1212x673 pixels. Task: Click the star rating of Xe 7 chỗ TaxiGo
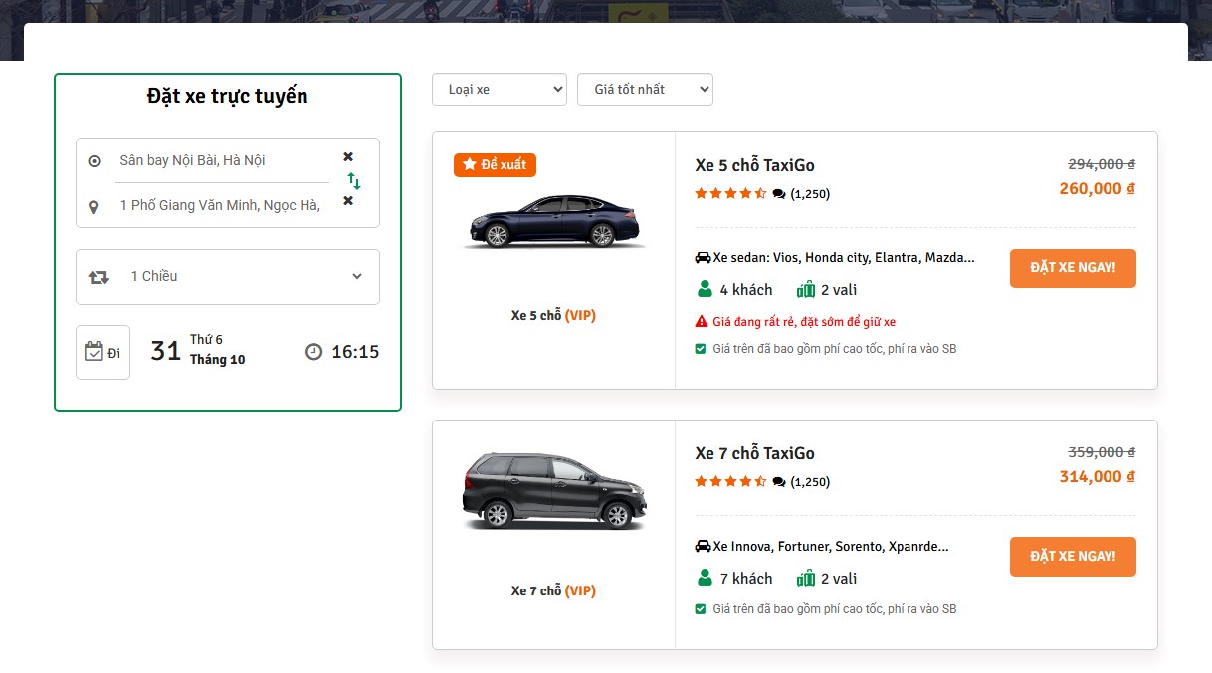[x=730, y=482]
